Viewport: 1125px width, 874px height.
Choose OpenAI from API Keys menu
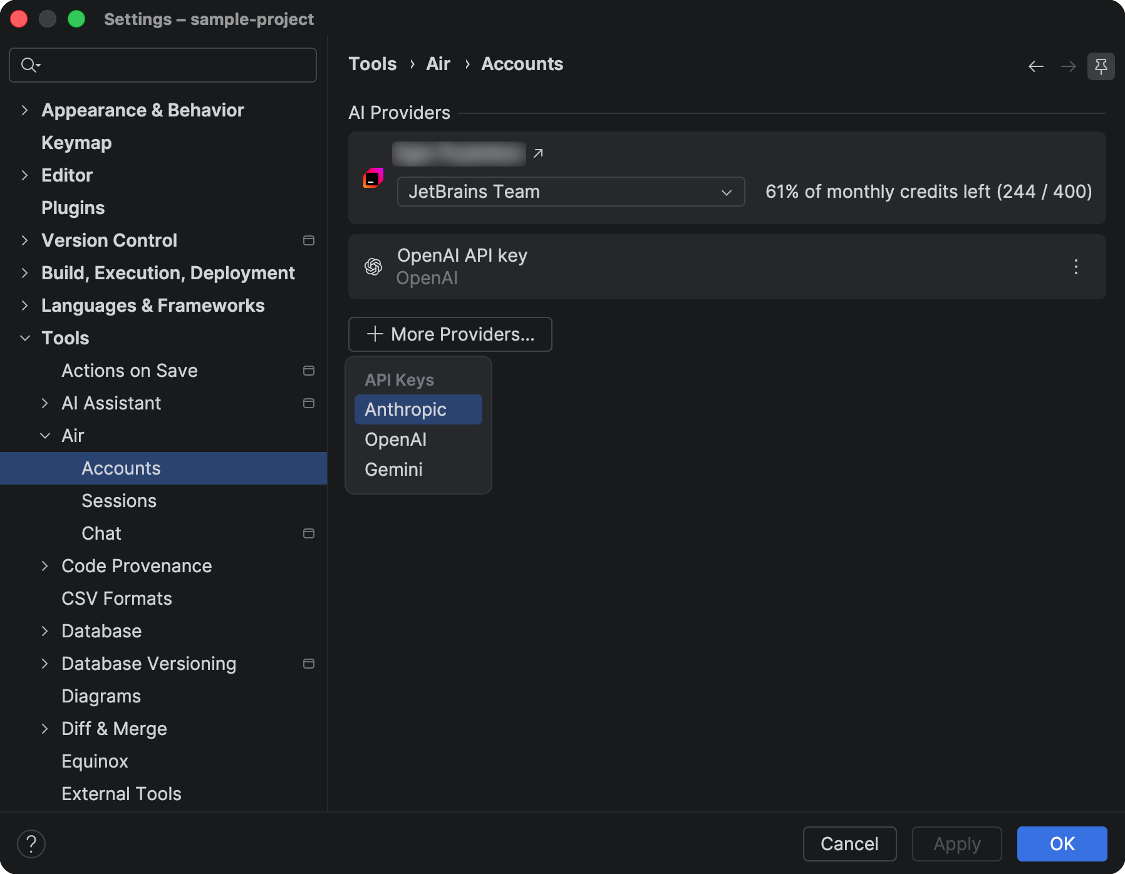point(418,440)
